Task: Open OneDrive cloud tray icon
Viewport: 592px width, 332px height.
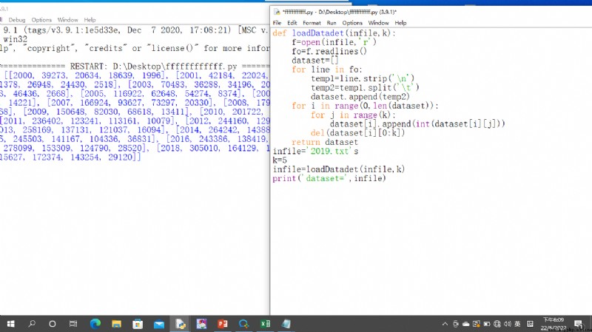Action: coord(466,324)
